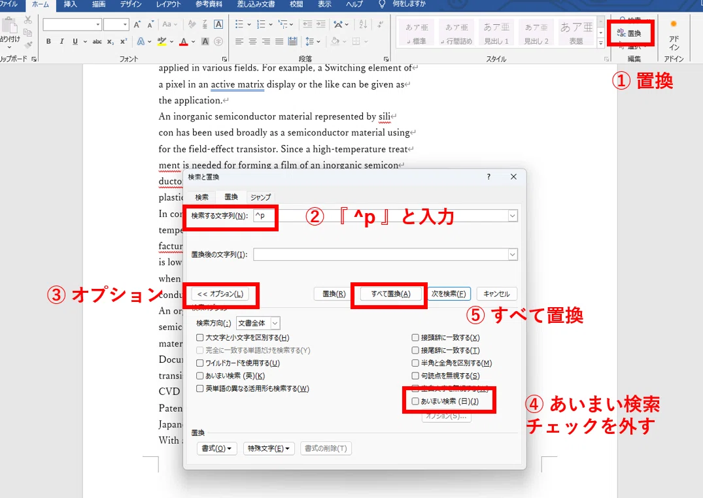Open the line spacing dropdown
The width and height of the screenshot is (703, 498).
point(313,41)
